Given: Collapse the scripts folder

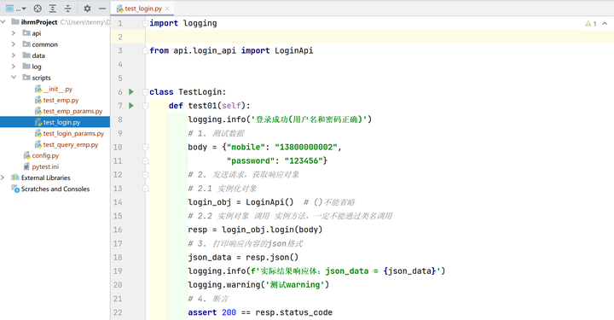Looking at the screenshot, I should [x=14, y=78].
